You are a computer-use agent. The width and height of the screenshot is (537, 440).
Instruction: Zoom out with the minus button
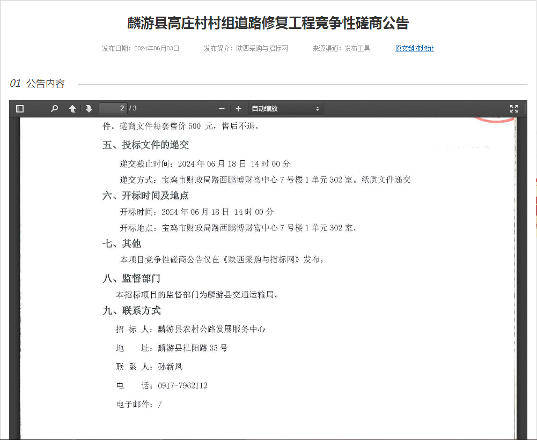click(222, 109)
